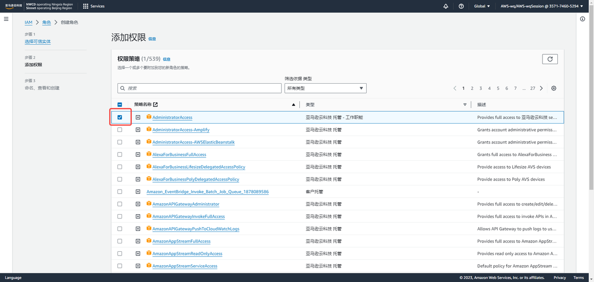
Task: Check the AdministratorAccess-Amplify policy checkbox
Action: point(120,130)
